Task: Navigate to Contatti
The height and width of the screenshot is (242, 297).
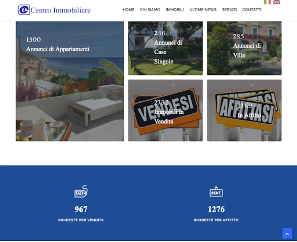Action: [x=252, y=10]
